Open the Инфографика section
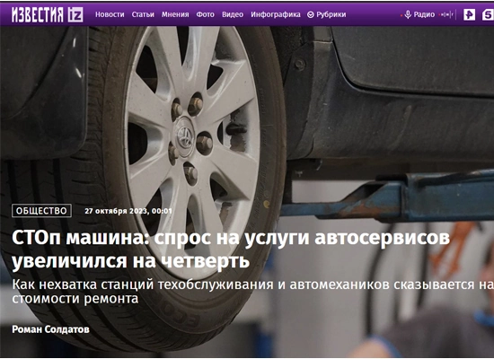The image size is (494, 359). pos(276,14)
